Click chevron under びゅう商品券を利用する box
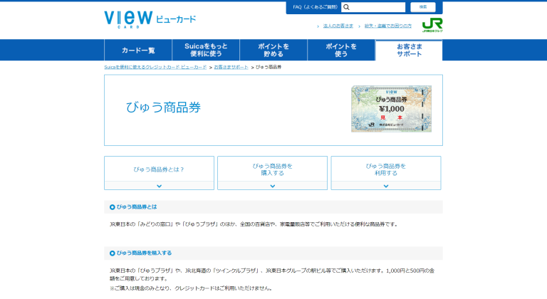 [386, 186]
